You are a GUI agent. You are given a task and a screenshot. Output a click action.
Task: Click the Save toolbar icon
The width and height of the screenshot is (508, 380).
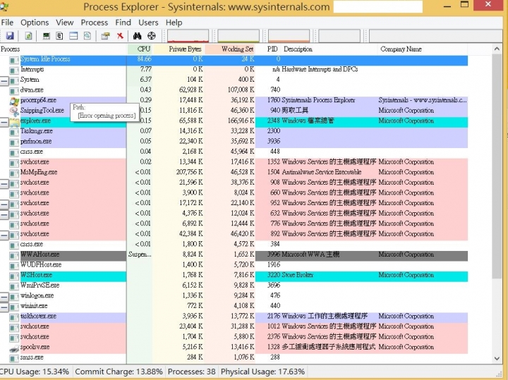[10, 36]
